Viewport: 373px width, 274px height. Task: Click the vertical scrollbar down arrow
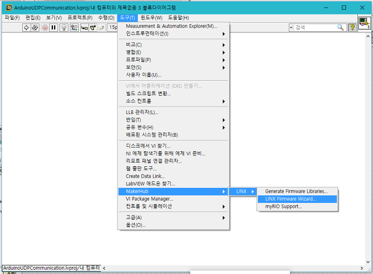coord(368,262)
